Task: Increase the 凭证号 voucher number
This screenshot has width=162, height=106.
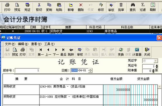Action: (157, 65)
